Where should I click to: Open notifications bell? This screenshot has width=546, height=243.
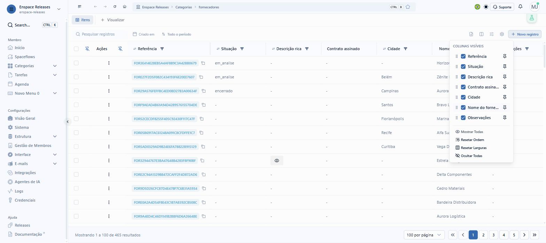point(520,7)
